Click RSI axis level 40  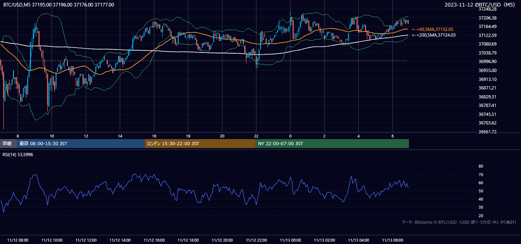click(481, 199)
